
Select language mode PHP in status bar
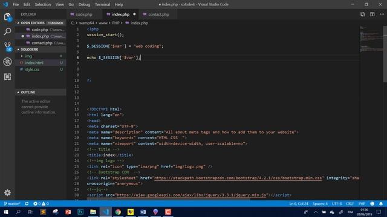[362, 204]
